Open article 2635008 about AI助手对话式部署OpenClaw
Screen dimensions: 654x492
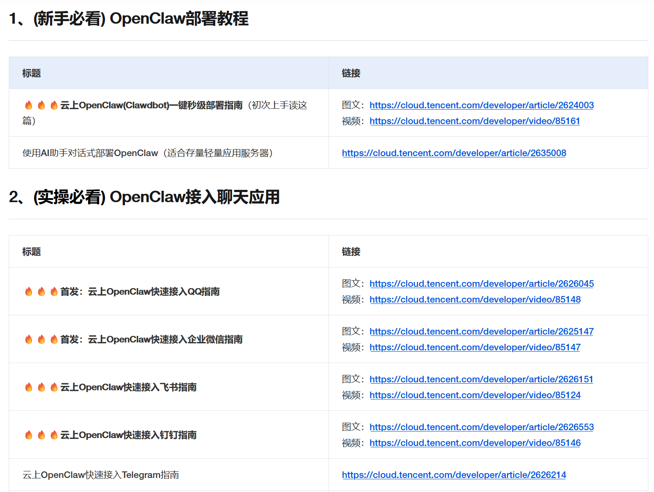tap(454, 153)
